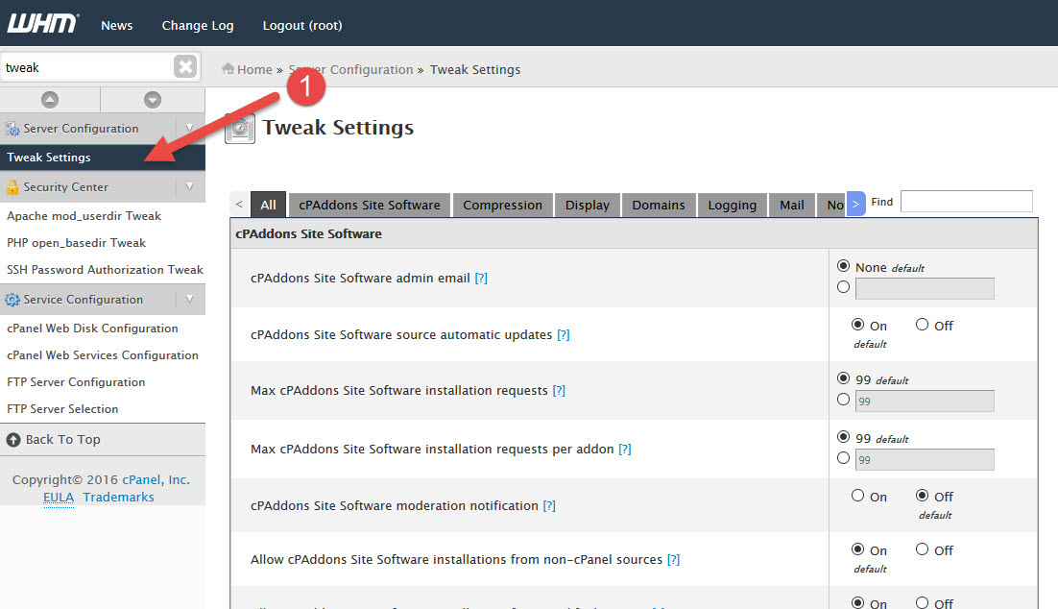Switch to the Compression tab

pyautogui.click(x=502, y=204)
